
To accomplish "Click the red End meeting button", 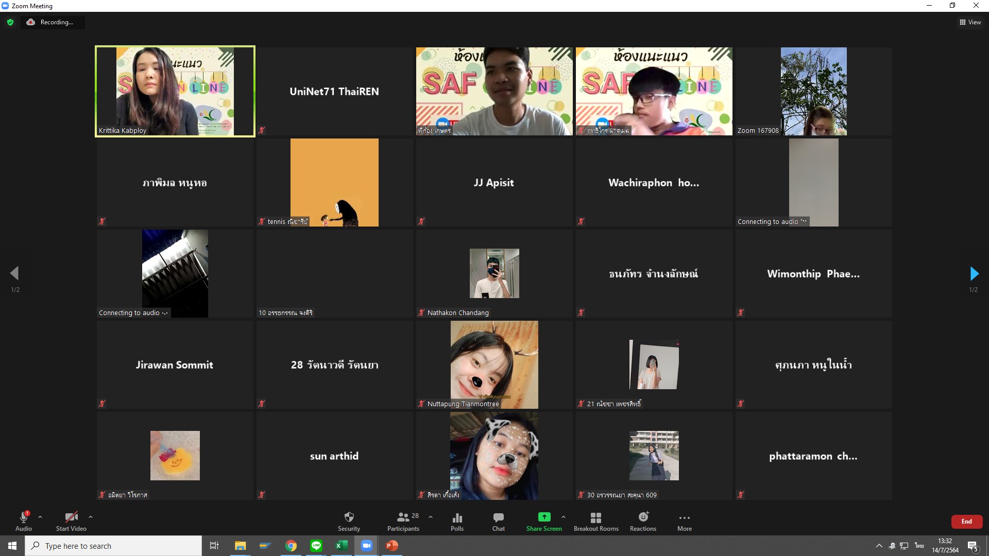I will pyautogui.click(x=966, y=522).
